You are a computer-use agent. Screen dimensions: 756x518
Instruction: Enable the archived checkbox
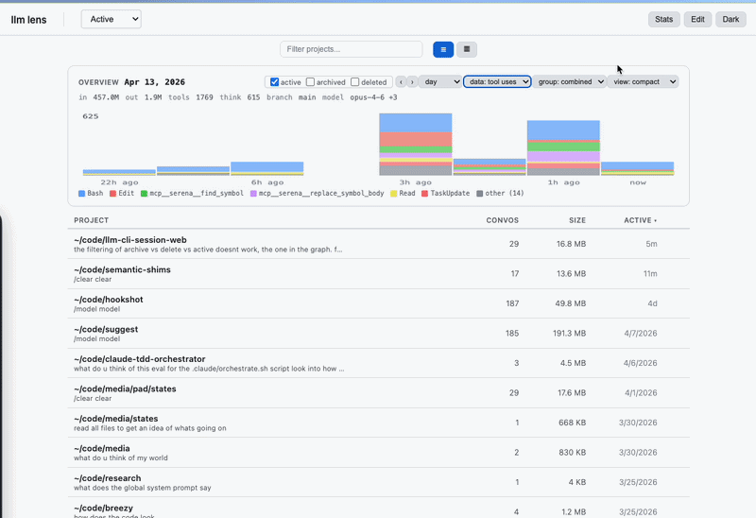[x=311, y=82]
